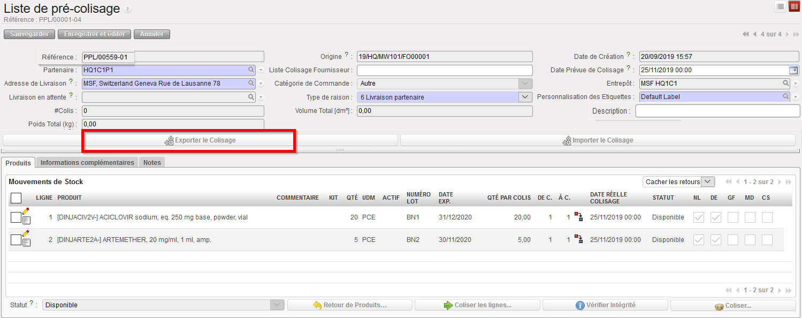The height and width of the screenshot is (318, 802).
Task: Click the red list view icon
Action: [x=794, y=6]
